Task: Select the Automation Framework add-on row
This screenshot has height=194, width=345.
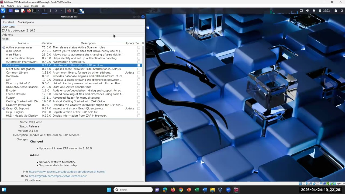Action: pos(72,62)
